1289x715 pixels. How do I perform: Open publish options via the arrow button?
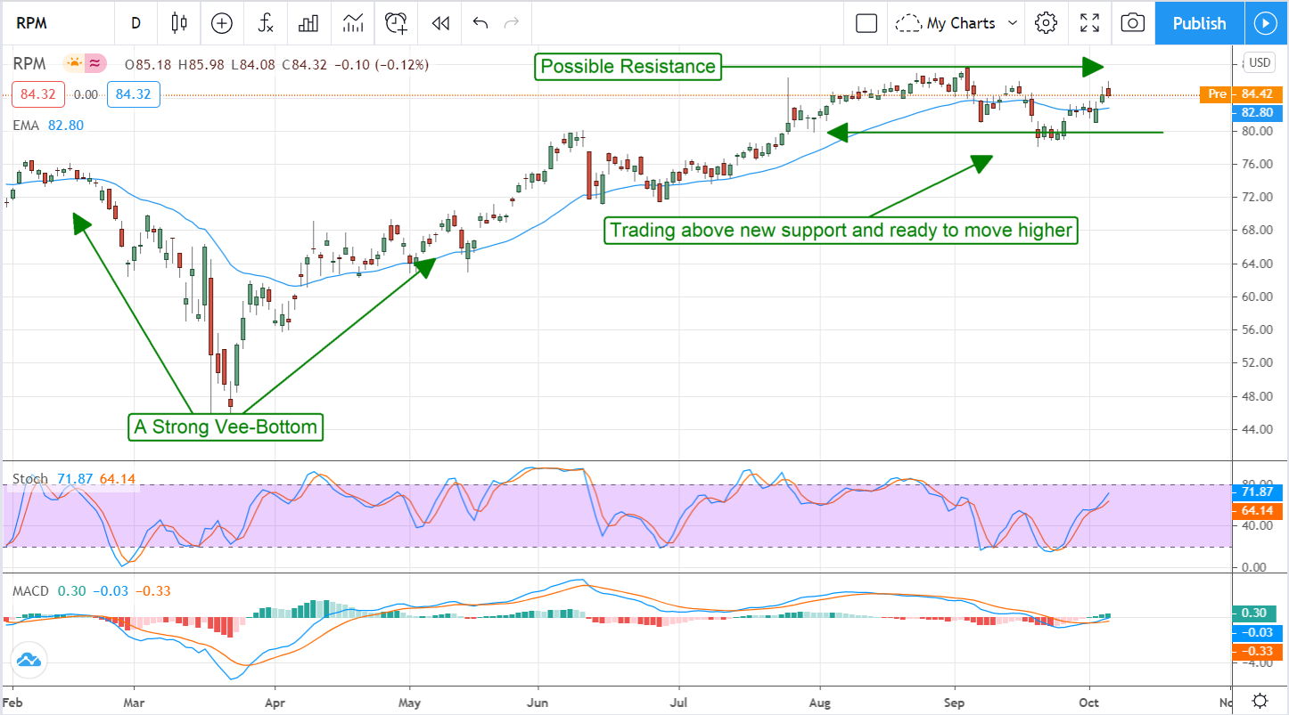pyautogui.click(x=1266, y=23)
